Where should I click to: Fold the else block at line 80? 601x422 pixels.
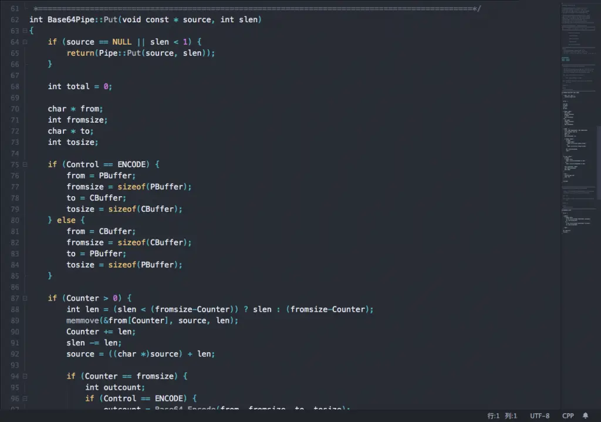pyautogui.click(x=25, y=220)
